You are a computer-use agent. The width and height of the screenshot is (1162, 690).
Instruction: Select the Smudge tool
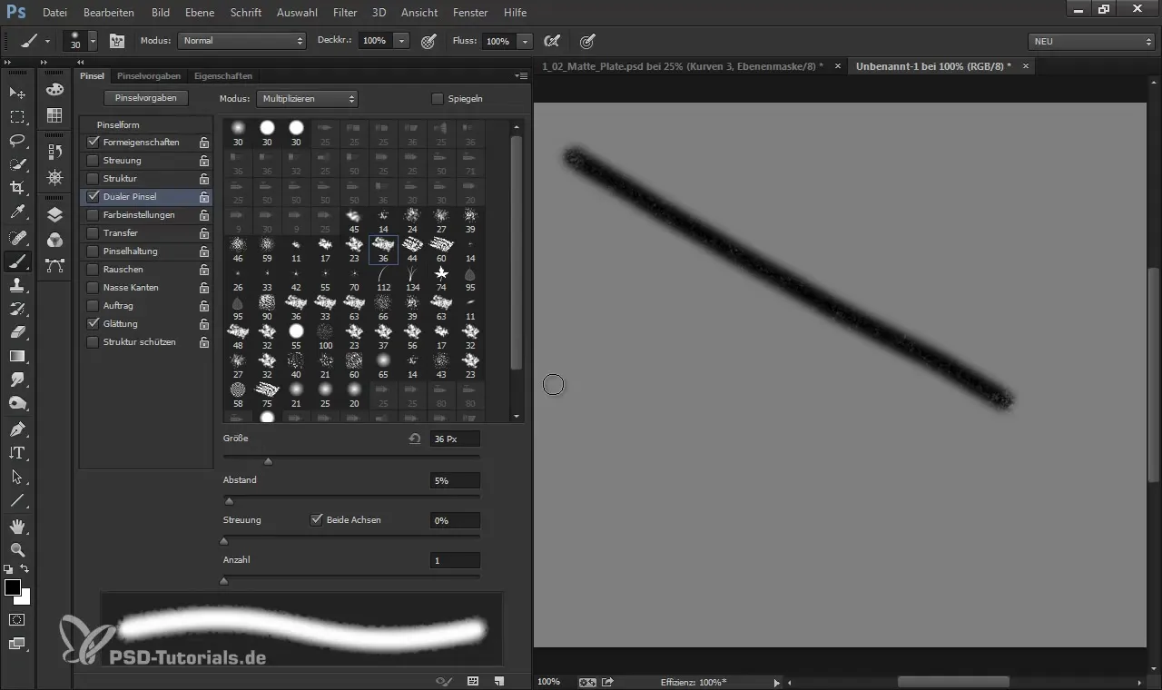17,379
